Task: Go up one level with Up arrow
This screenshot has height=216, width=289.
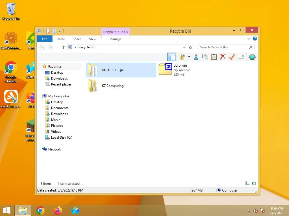Action: [64, 47]
